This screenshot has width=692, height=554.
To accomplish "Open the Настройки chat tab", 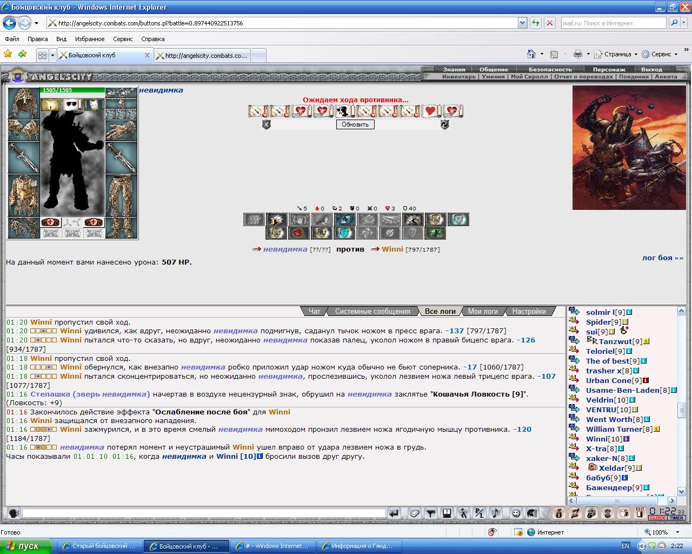I will tap(529, 311).
